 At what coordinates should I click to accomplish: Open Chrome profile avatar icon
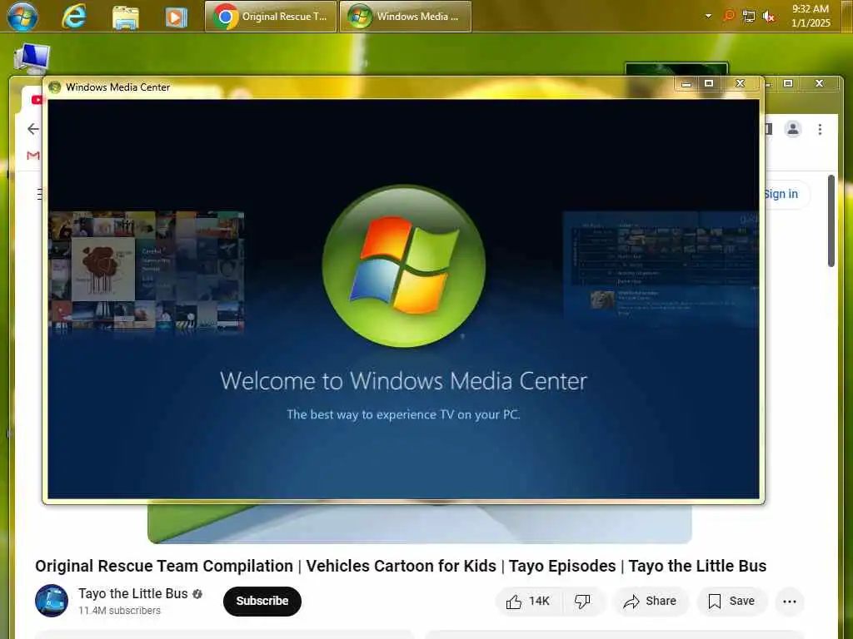[x=793, y=129]
